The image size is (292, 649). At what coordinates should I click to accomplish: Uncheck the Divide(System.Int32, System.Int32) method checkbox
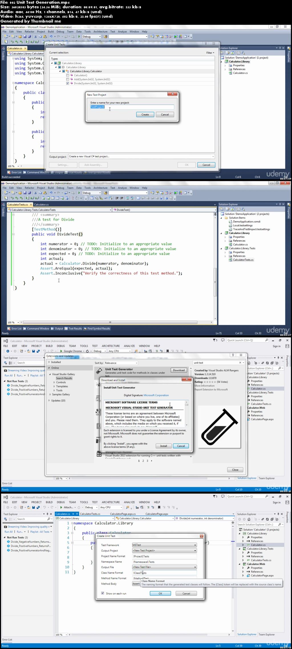tap(68, 83)
